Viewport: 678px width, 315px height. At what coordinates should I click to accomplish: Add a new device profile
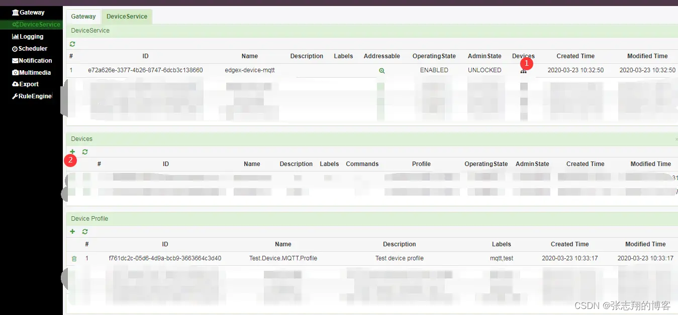72,231
